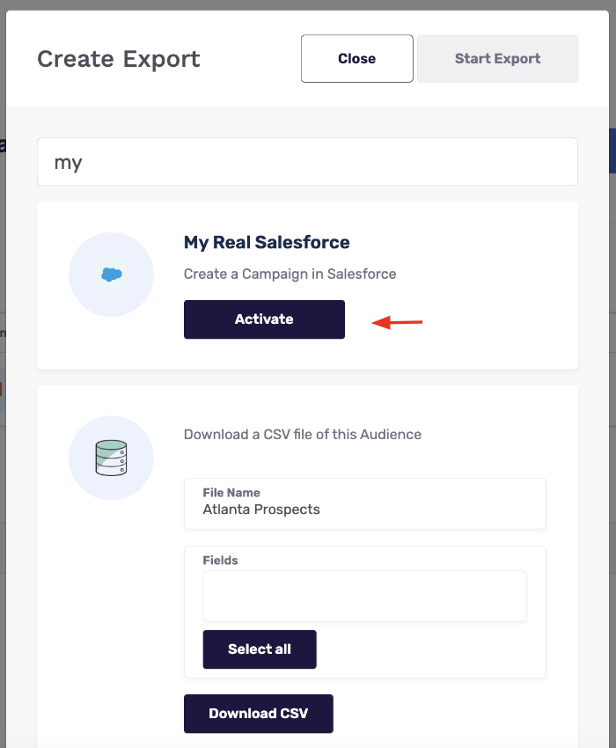
Task: Click the blue button behind dialog's right edge
Action: [612, 150]
